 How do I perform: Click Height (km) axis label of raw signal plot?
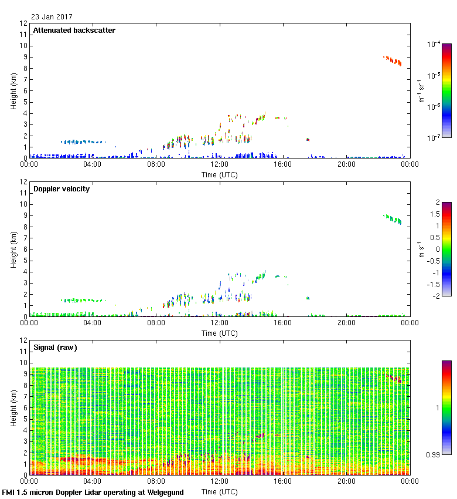point(13,407)
